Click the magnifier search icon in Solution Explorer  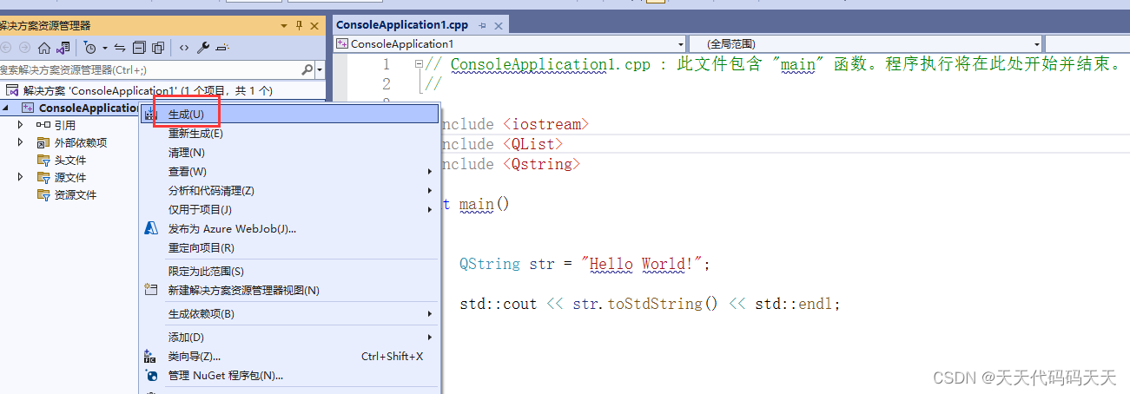click(307, 69)
